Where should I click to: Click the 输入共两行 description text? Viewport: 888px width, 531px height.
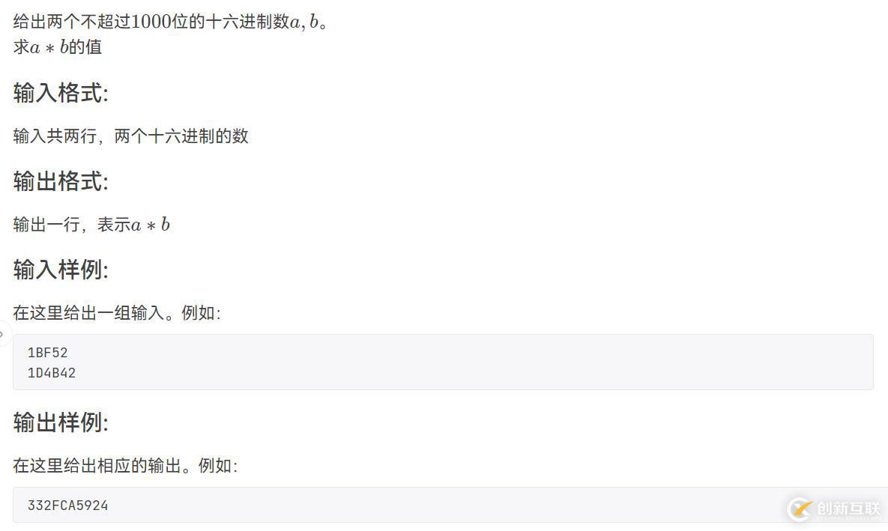coord(131,136)
